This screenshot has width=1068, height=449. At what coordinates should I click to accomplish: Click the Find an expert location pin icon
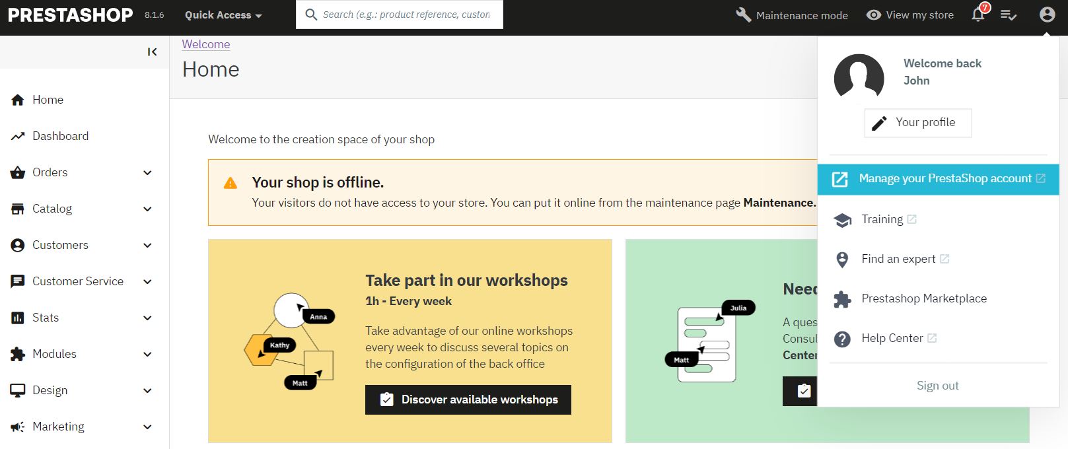pos(842,259)
